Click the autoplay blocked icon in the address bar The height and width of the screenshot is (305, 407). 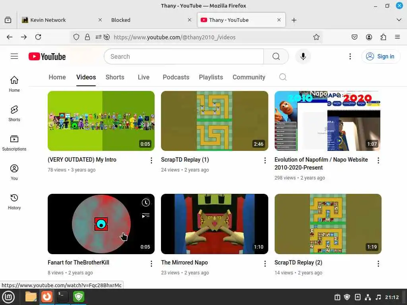tap(107, 37)
